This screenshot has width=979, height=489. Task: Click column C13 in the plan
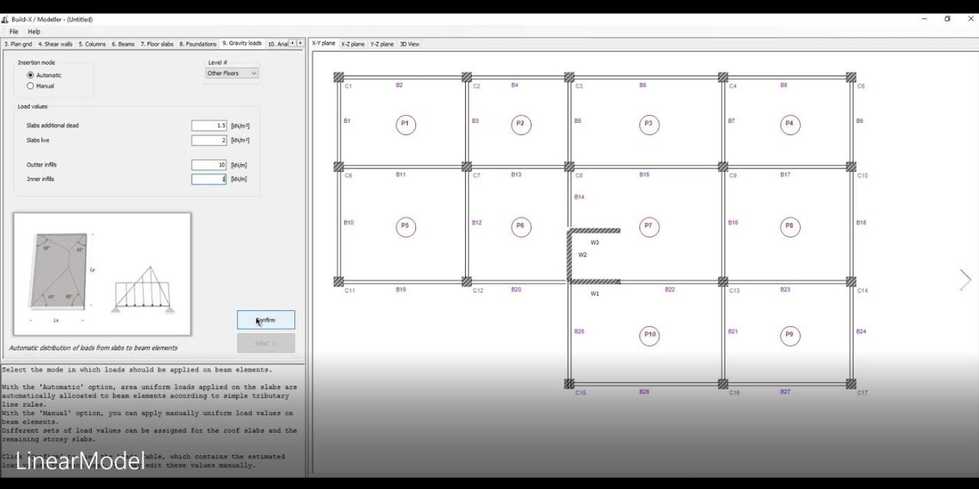[722, 282]
